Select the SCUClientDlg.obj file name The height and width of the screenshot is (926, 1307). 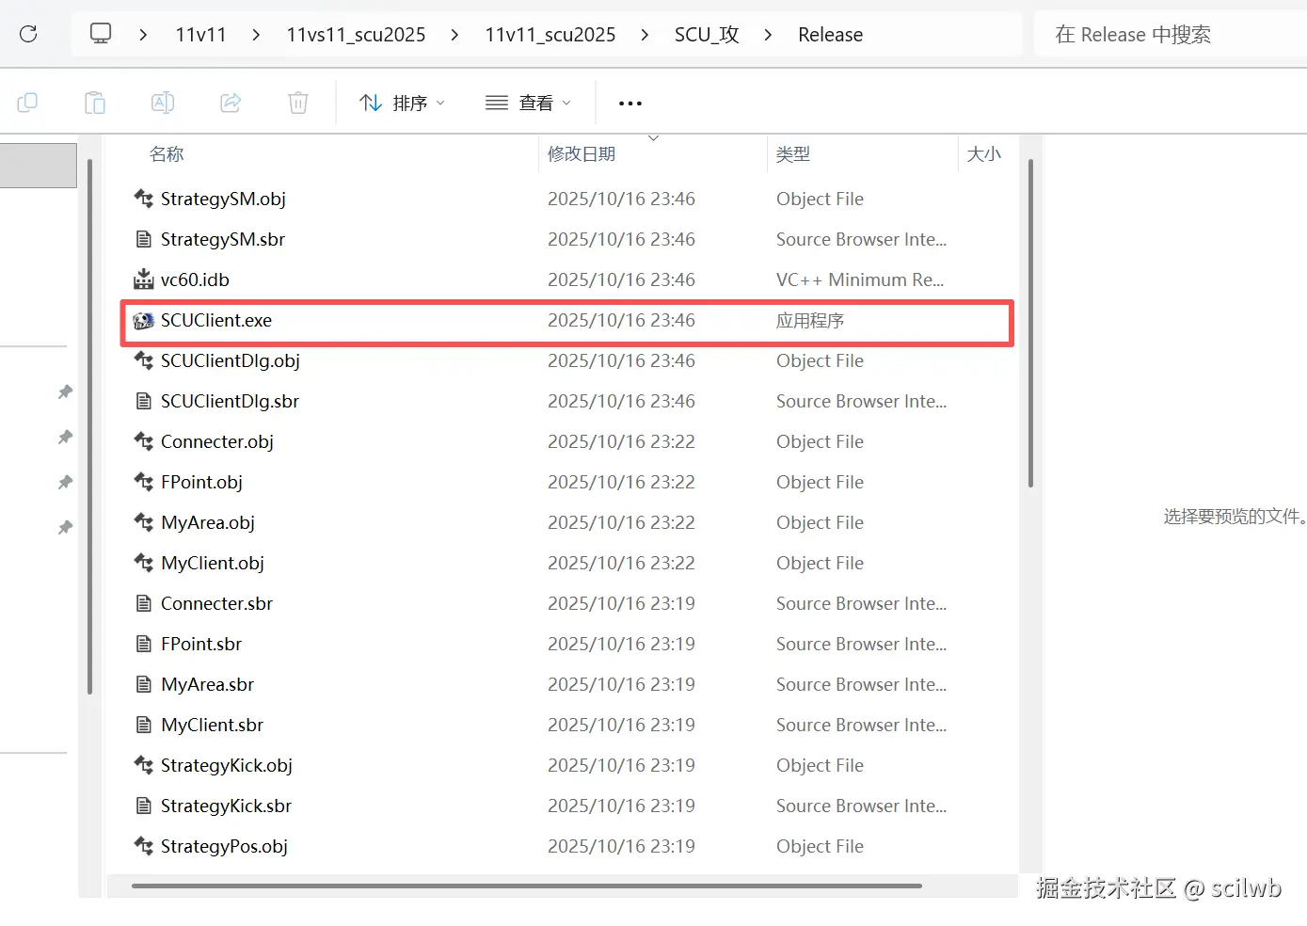pos(231,360)
